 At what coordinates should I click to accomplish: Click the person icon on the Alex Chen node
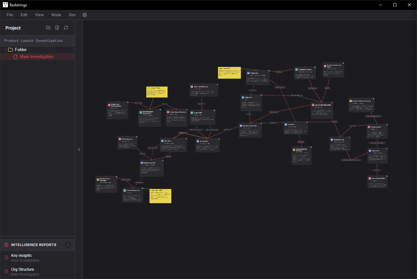tap(163, 141)
